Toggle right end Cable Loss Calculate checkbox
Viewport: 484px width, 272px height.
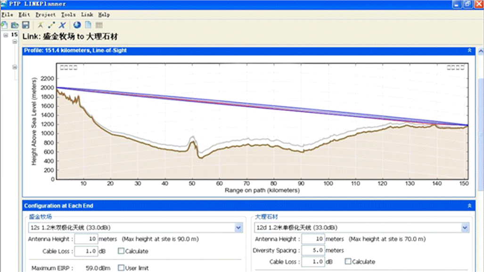[x=348, y=262]
